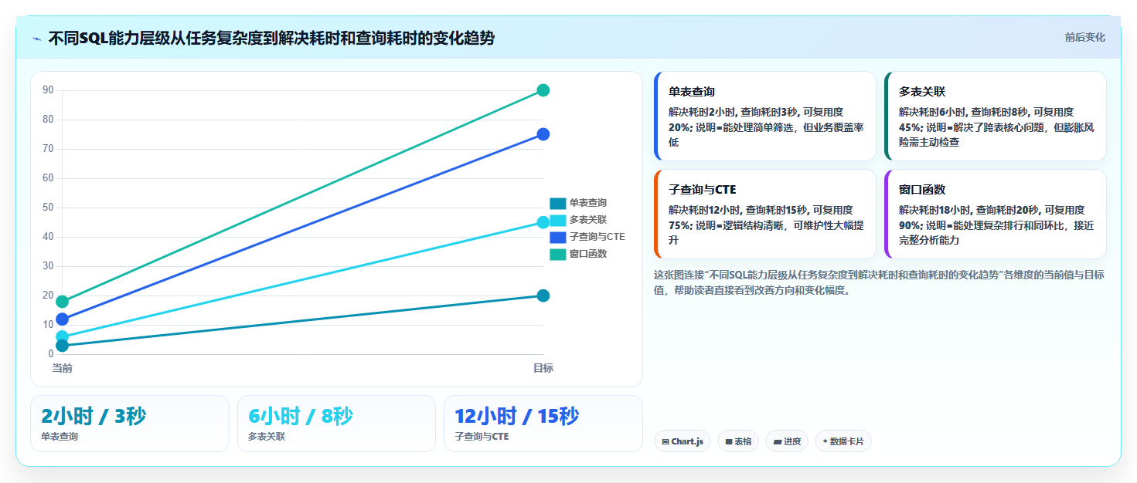The width and height of the screenshot is (1137, 483).
Task: Click the 12小时 / 15秒 stat card
Action: [x=543, y=424]
